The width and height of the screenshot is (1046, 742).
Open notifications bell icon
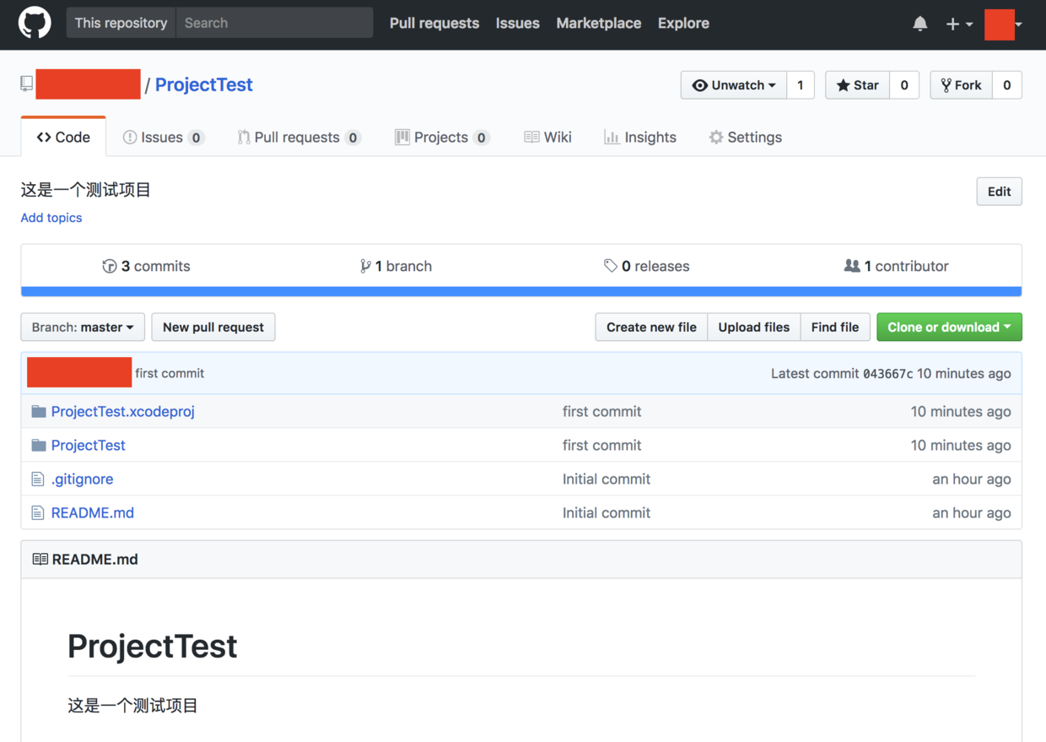[x=920, y=24]
